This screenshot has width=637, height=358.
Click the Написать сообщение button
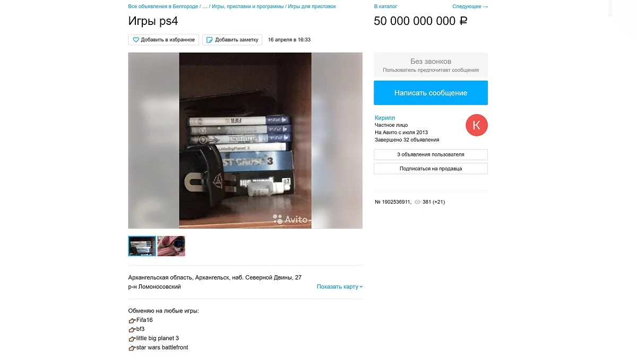coord(431,93)
